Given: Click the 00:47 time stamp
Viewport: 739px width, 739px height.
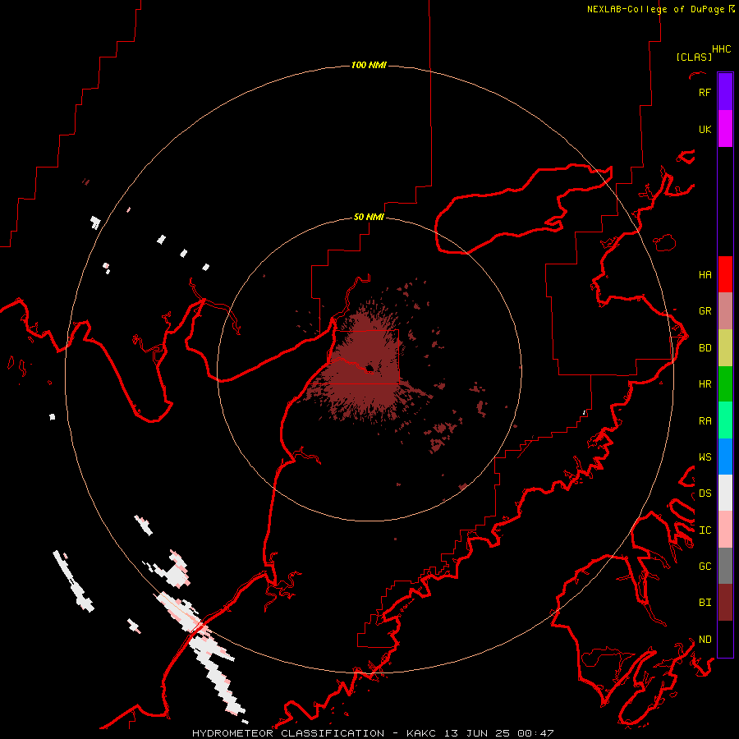Looking at the screenshot, I should coord(535,733).
